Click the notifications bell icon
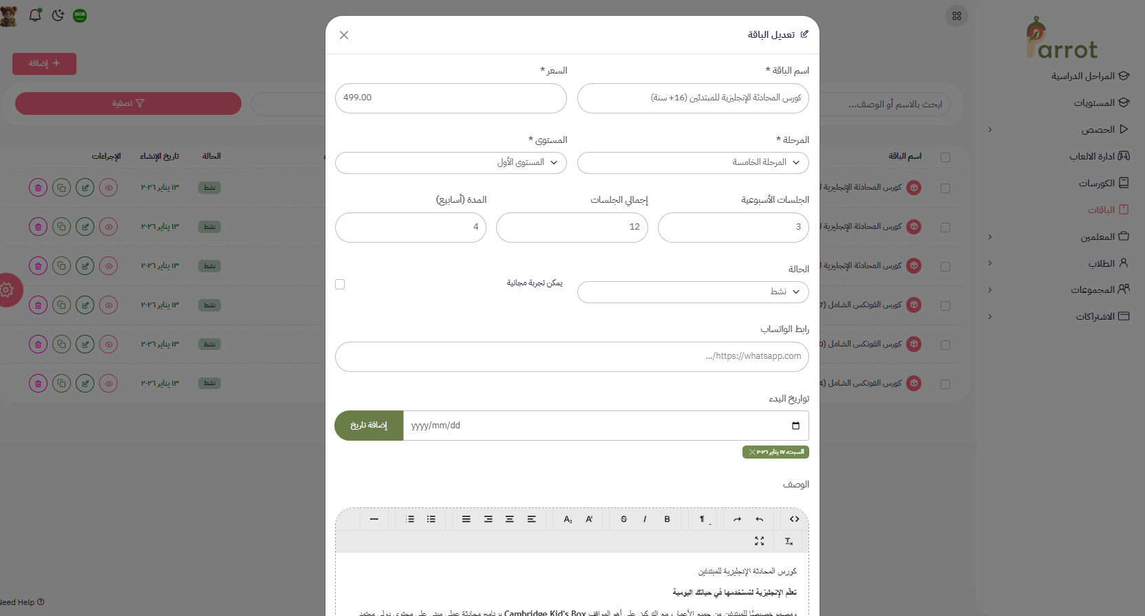 (x=35, y=15)
